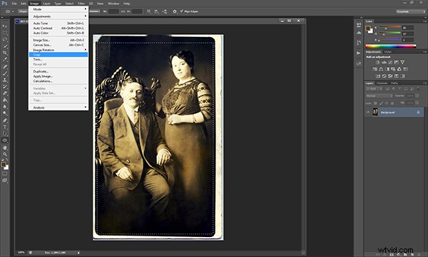Select the Pen tool
This screenshot has height=257, width=428.
5,120
